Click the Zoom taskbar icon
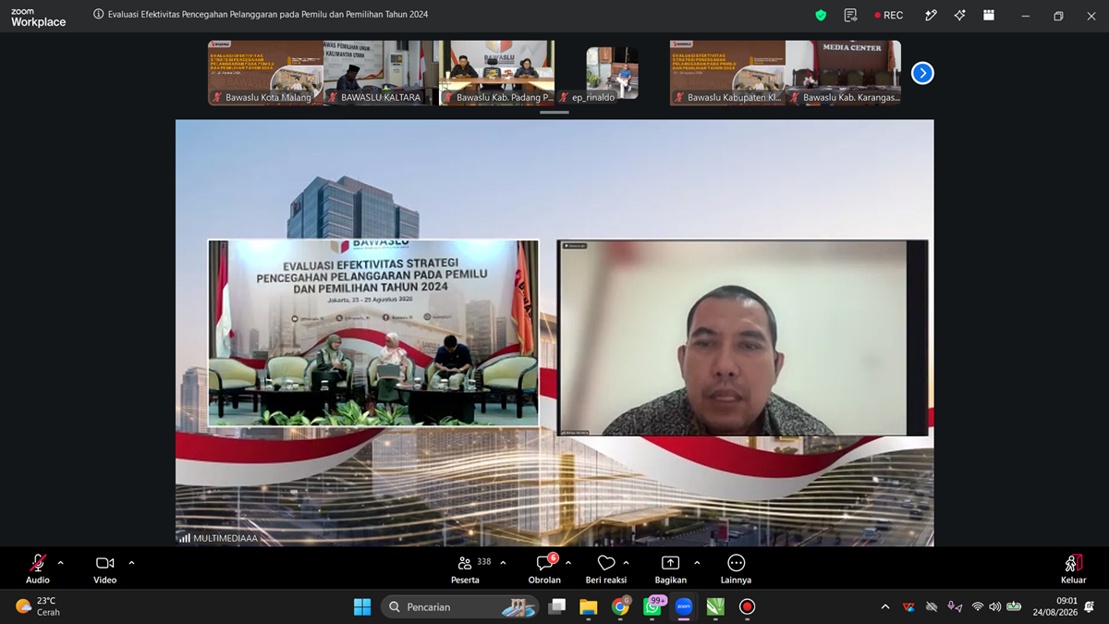 tap(684, 606)
